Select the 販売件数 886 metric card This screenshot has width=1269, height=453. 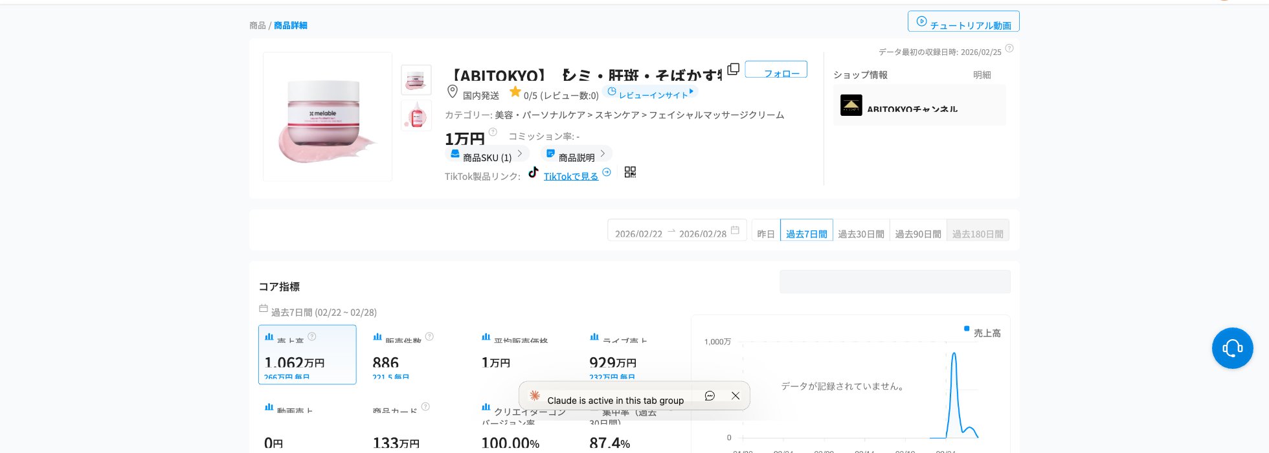tap(416, 355)
